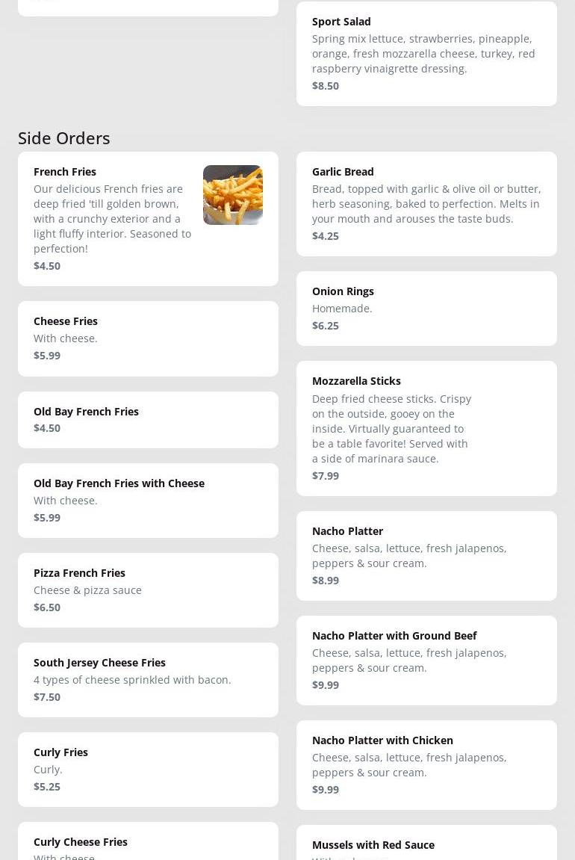Choose South Jersey Cheese Fries
The height and width of the screenshot is (860, 575).
pos(148,679)
